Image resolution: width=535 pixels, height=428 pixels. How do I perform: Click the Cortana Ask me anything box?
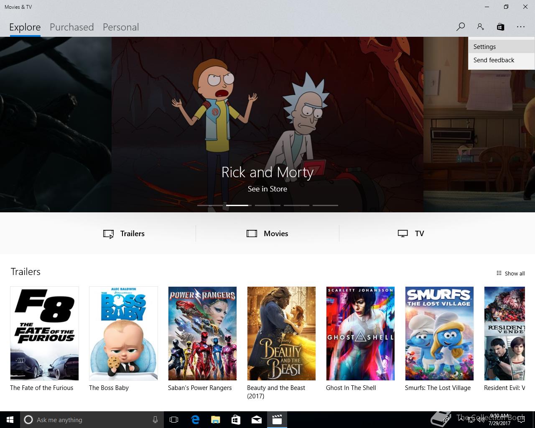coord(91,420)
